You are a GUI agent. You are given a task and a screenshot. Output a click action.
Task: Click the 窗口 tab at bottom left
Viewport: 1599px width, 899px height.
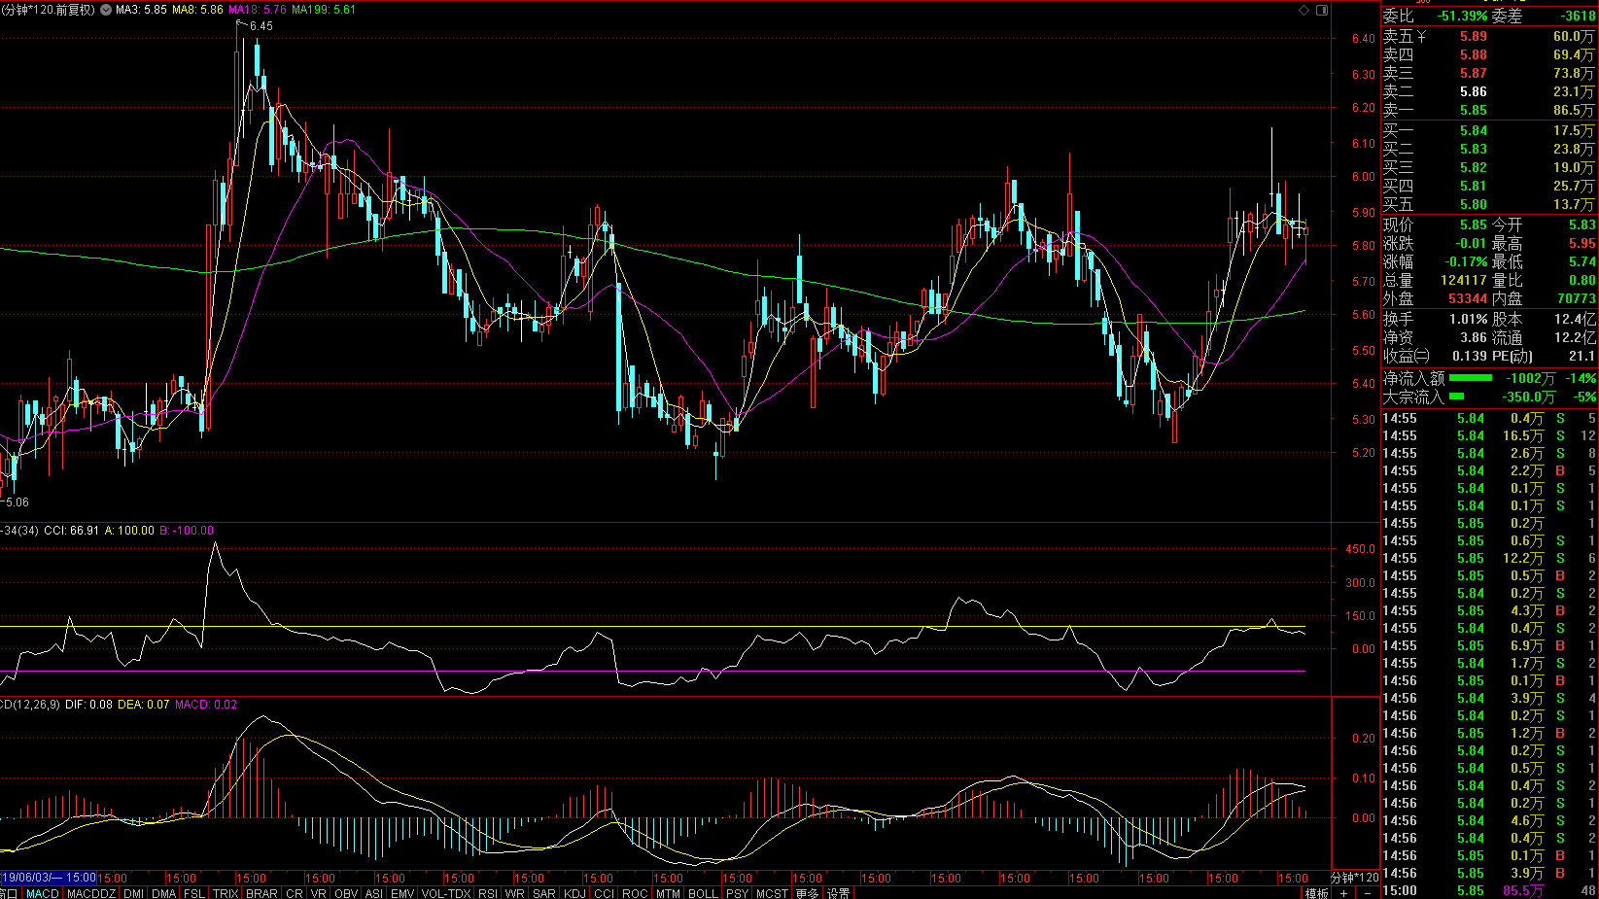9,893
